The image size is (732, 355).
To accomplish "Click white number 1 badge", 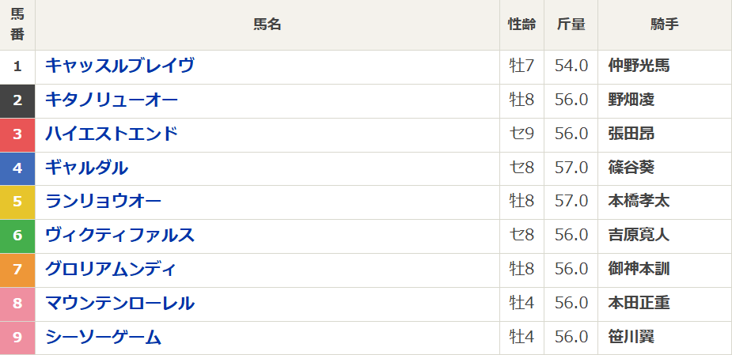I will [17, 66].
